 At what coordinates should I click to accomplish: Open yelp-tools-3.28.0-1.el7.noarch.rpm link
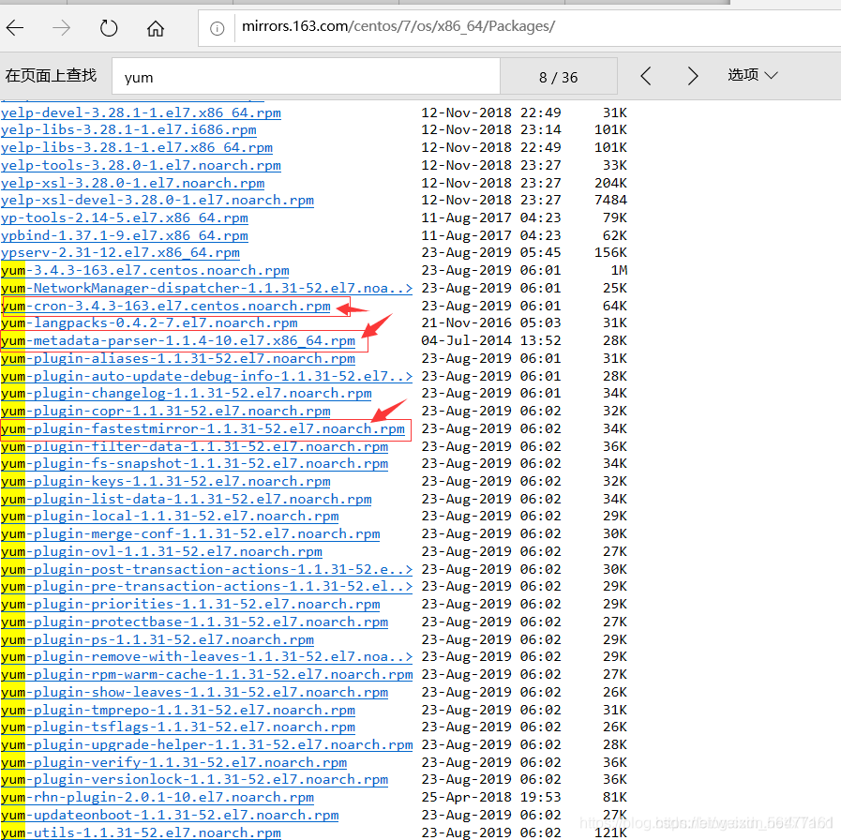coord(141,165)
